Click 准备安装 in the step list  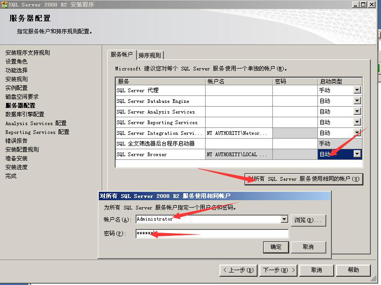(x=17, y=158)
